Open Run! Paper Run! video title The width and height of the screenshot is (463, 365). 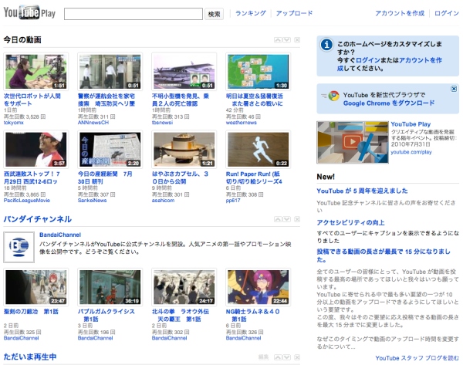coord(254,177)
